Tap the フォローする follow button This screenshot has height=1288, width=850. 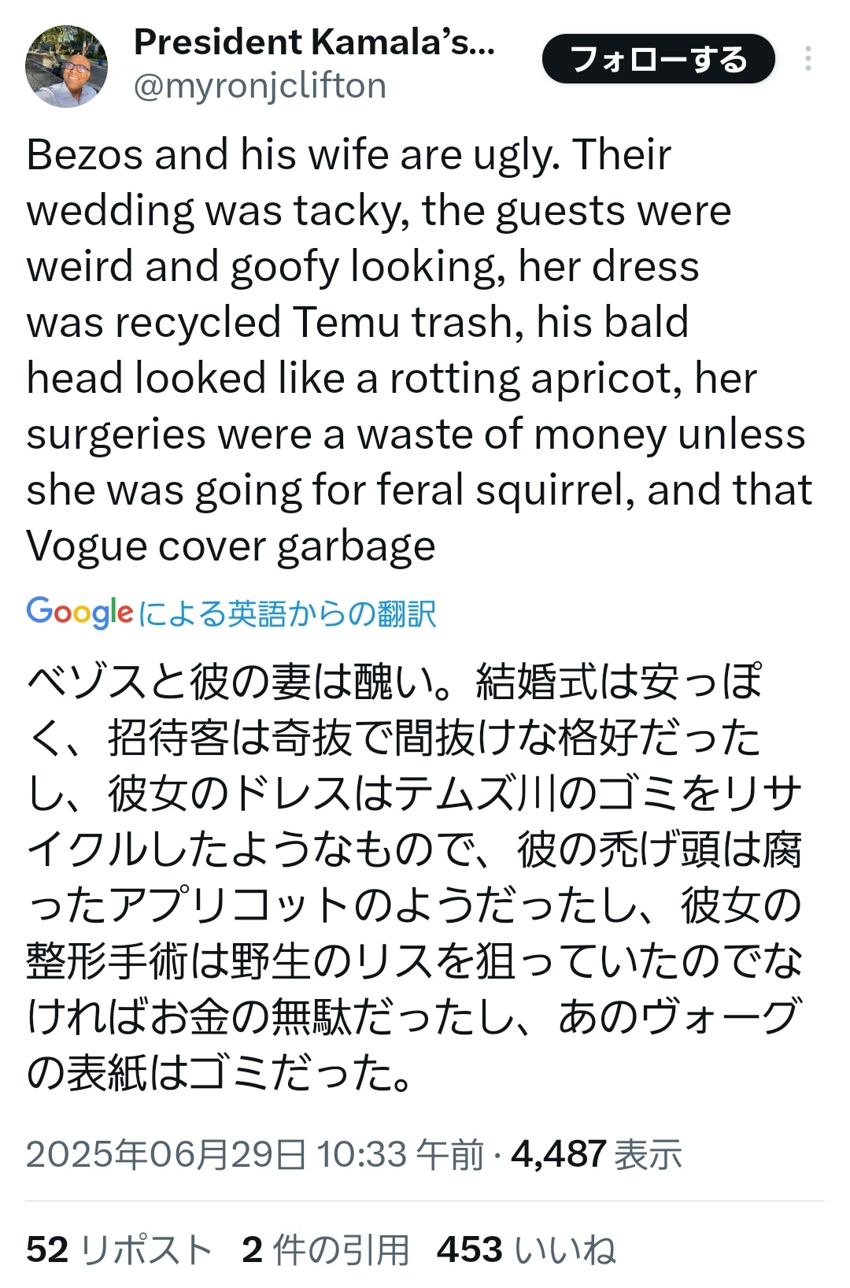tap(658, 59)
